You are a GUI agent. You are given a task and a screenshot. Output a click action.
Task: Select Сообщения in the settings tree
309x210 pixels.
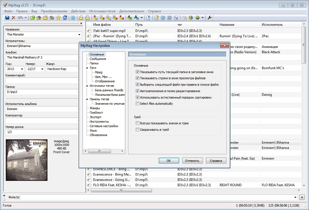[x=98, y=59]
